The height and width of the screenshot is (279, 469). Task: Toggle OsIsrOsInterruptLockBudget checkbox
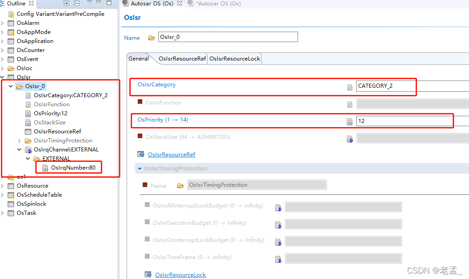[147, 239]
